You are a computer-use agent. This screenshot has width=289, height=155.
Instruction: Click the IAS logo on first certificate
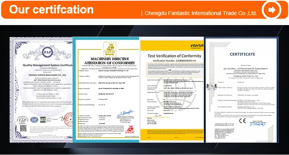[x=43, y=120]
